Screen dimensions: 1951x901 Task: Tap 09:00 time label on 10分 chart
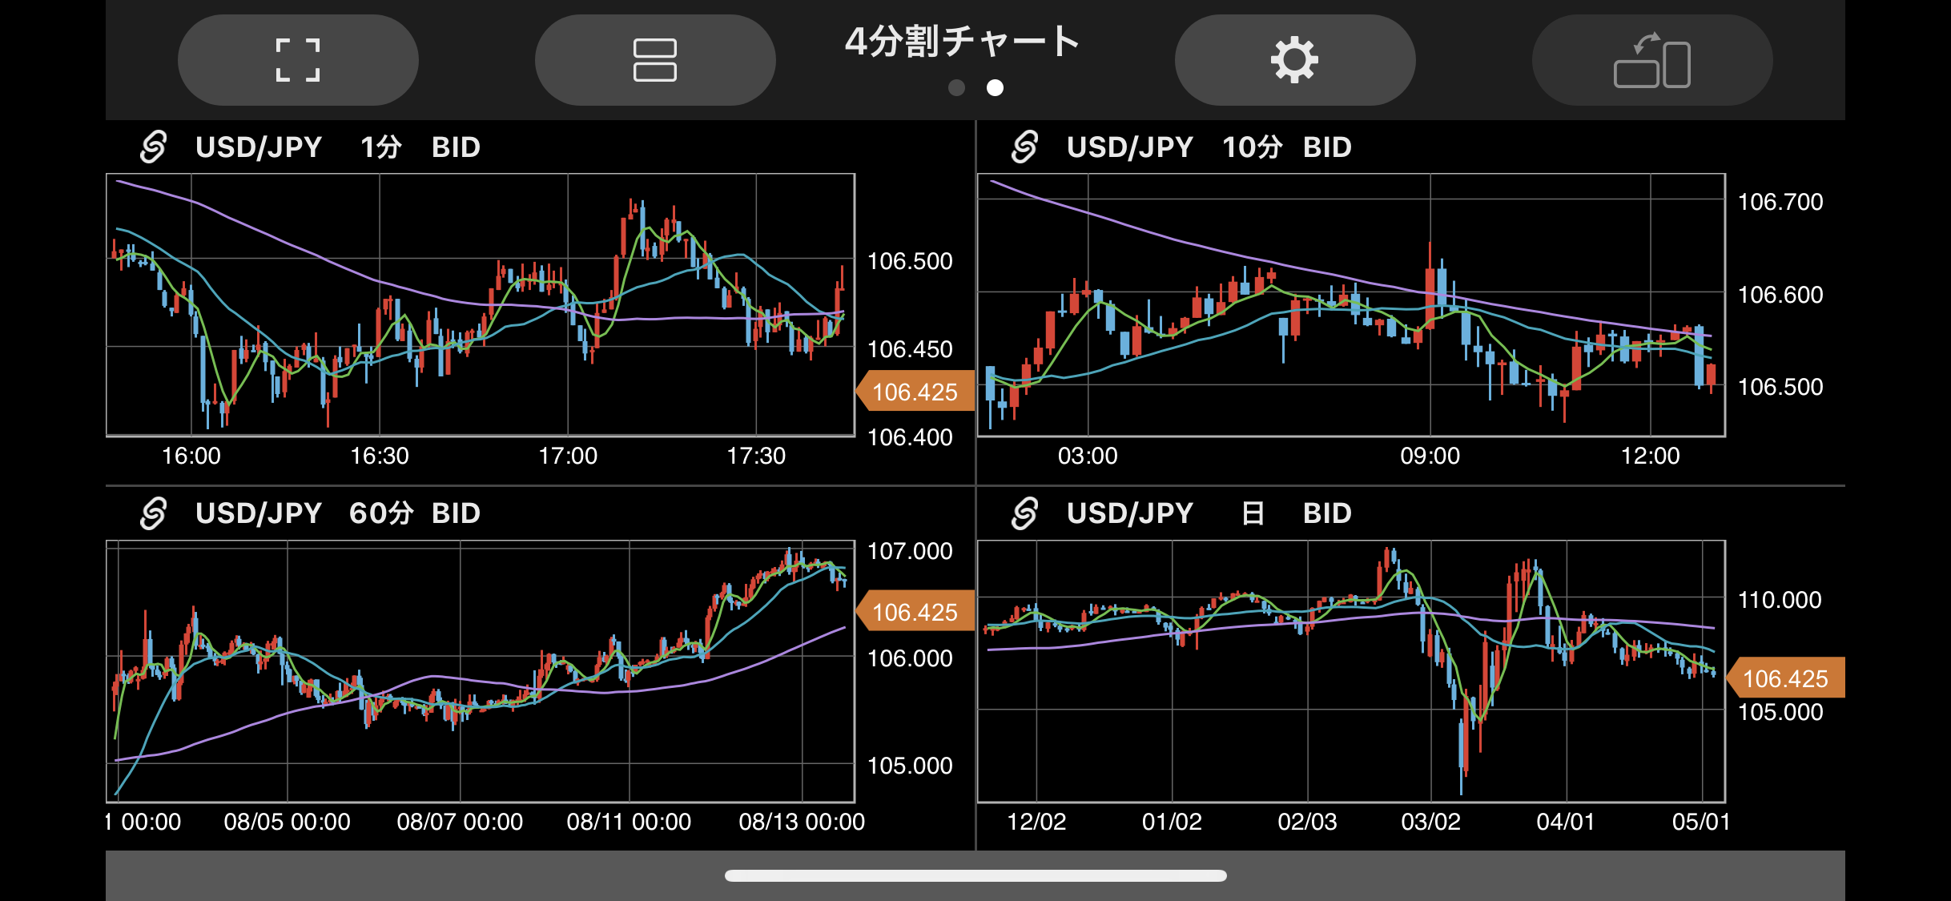pyautogui.click(x=1430, y=456)
